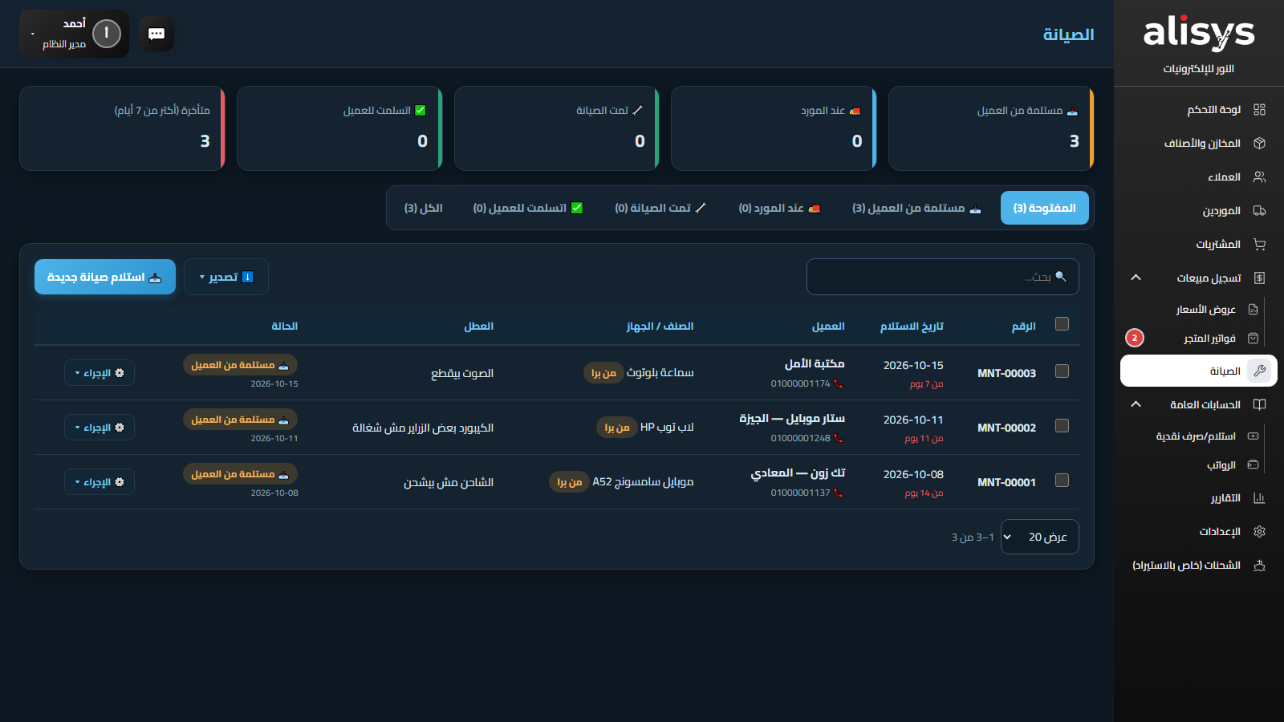The height and width of the screenshot is (722, 1284).
Task: Click the reports chart icon
Action: click(x=1259, y=498)
